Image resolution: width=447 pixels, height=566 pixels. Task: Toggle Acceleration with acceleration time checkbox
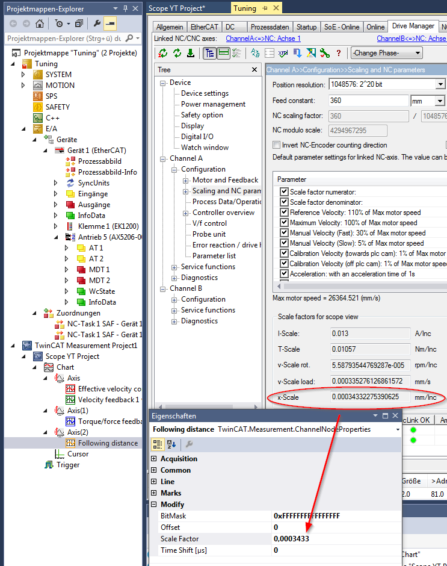tap(285, 273)
